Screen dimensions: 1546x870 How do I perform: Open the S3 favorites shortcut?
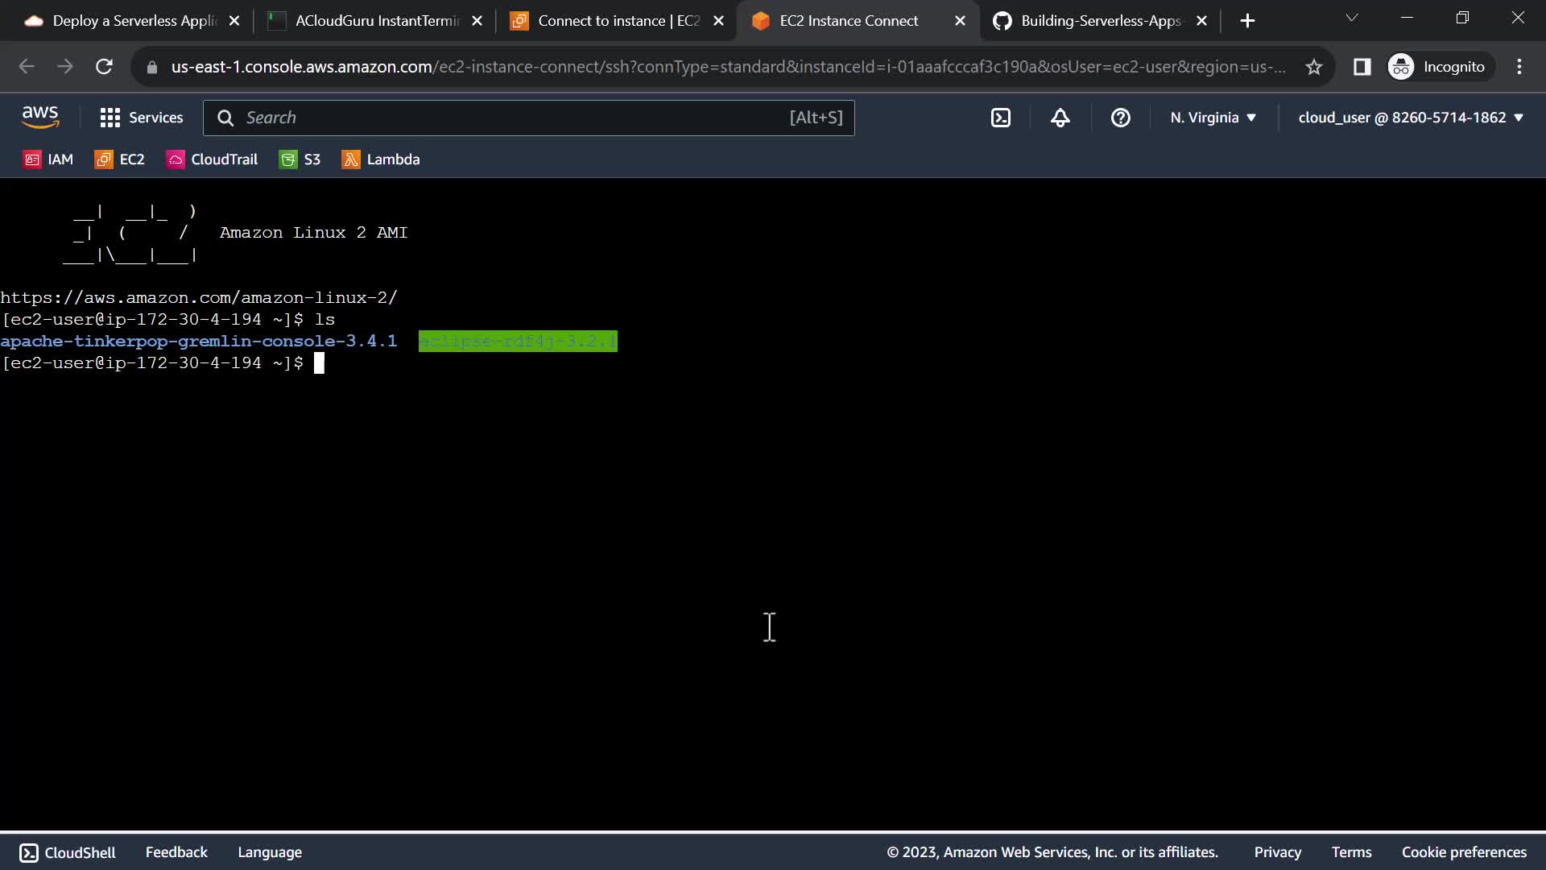[300, 159]
